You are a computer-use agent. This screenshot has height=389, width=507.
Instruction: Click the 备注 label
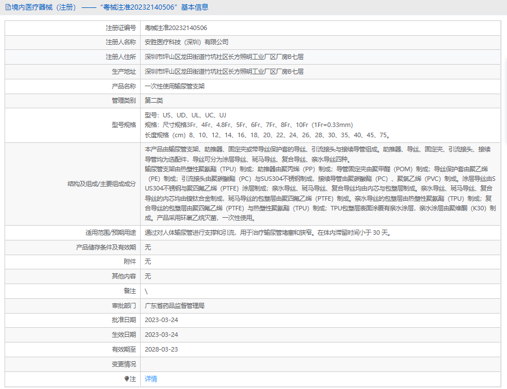tap(130, 291)
